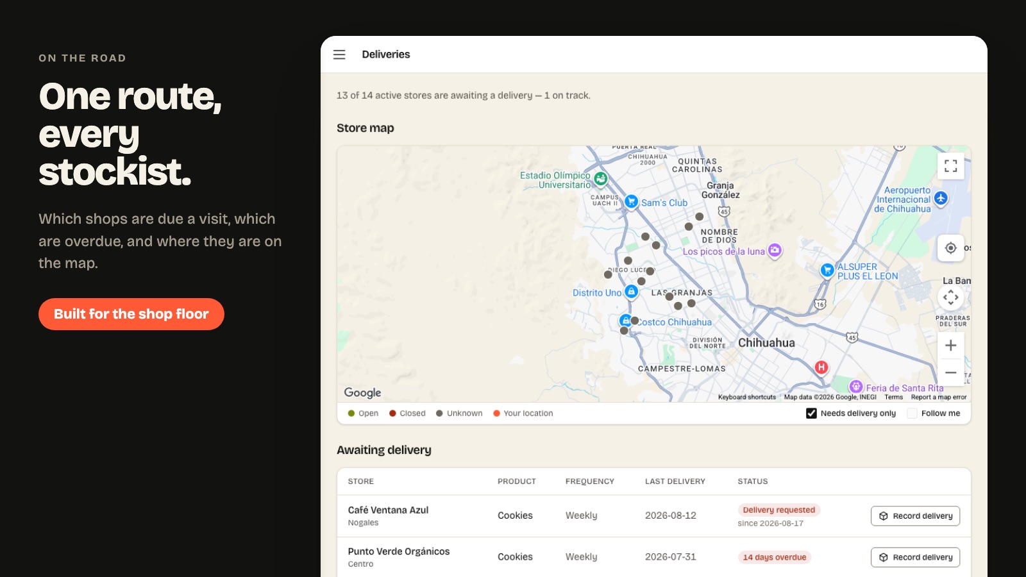The height and width of the screenshot is (577, 1026).
Task: Click the LAST DELIVERY column header
Action: click(x=675, y=481)
